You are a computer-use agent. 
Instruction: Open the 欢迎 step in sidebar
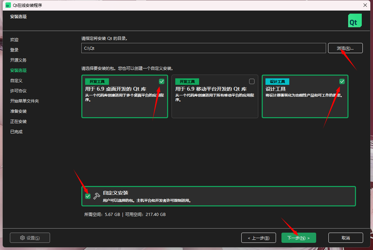(14, 40)
